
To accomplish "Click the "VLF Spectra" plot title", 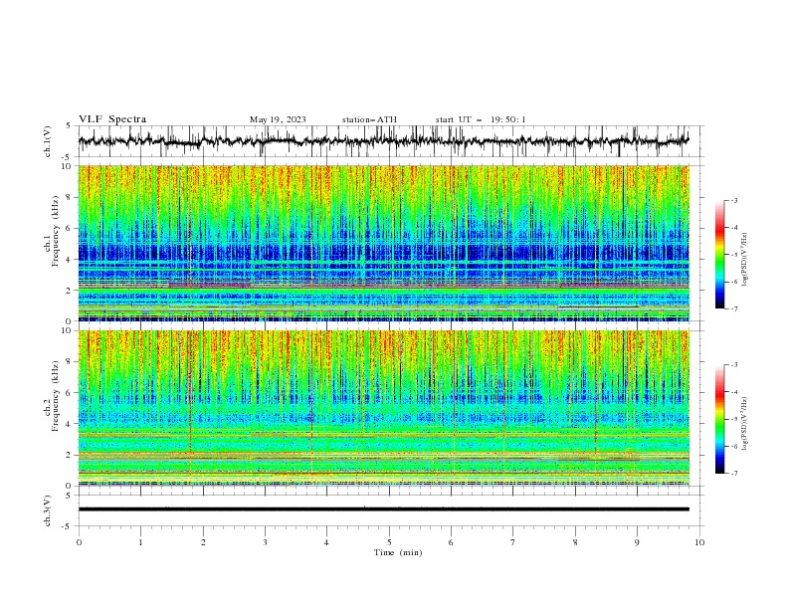I will pos(112,119).
